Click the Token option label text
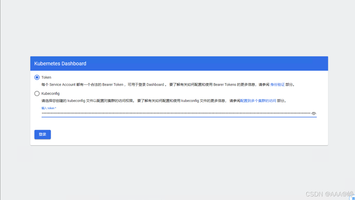Viewport: 355px width, 200px height. click(46, 77)
